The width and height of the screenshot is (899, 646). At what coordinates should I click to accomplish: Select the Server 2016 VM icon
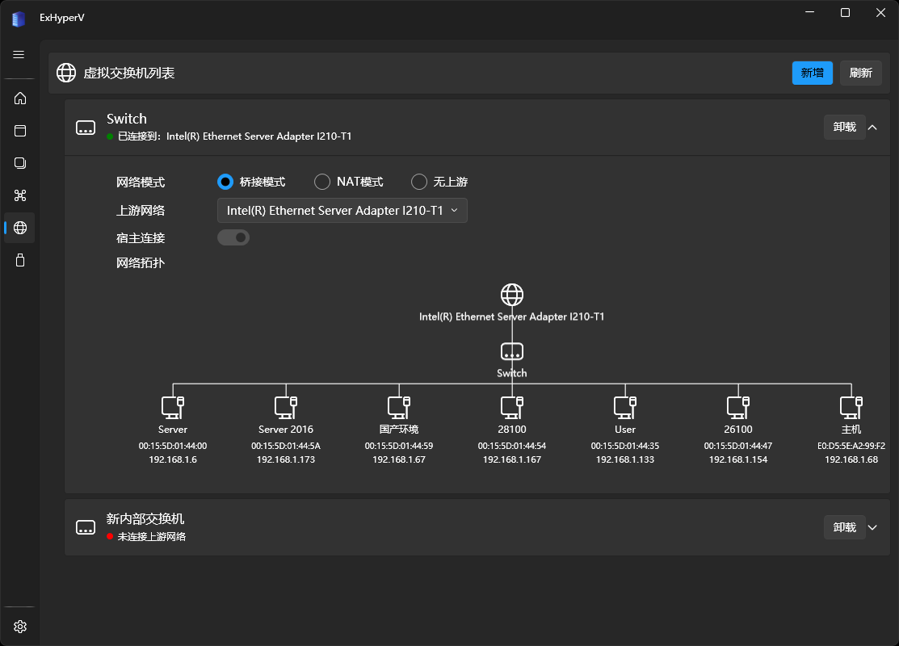pyautogui.click(x=286, y=405)
